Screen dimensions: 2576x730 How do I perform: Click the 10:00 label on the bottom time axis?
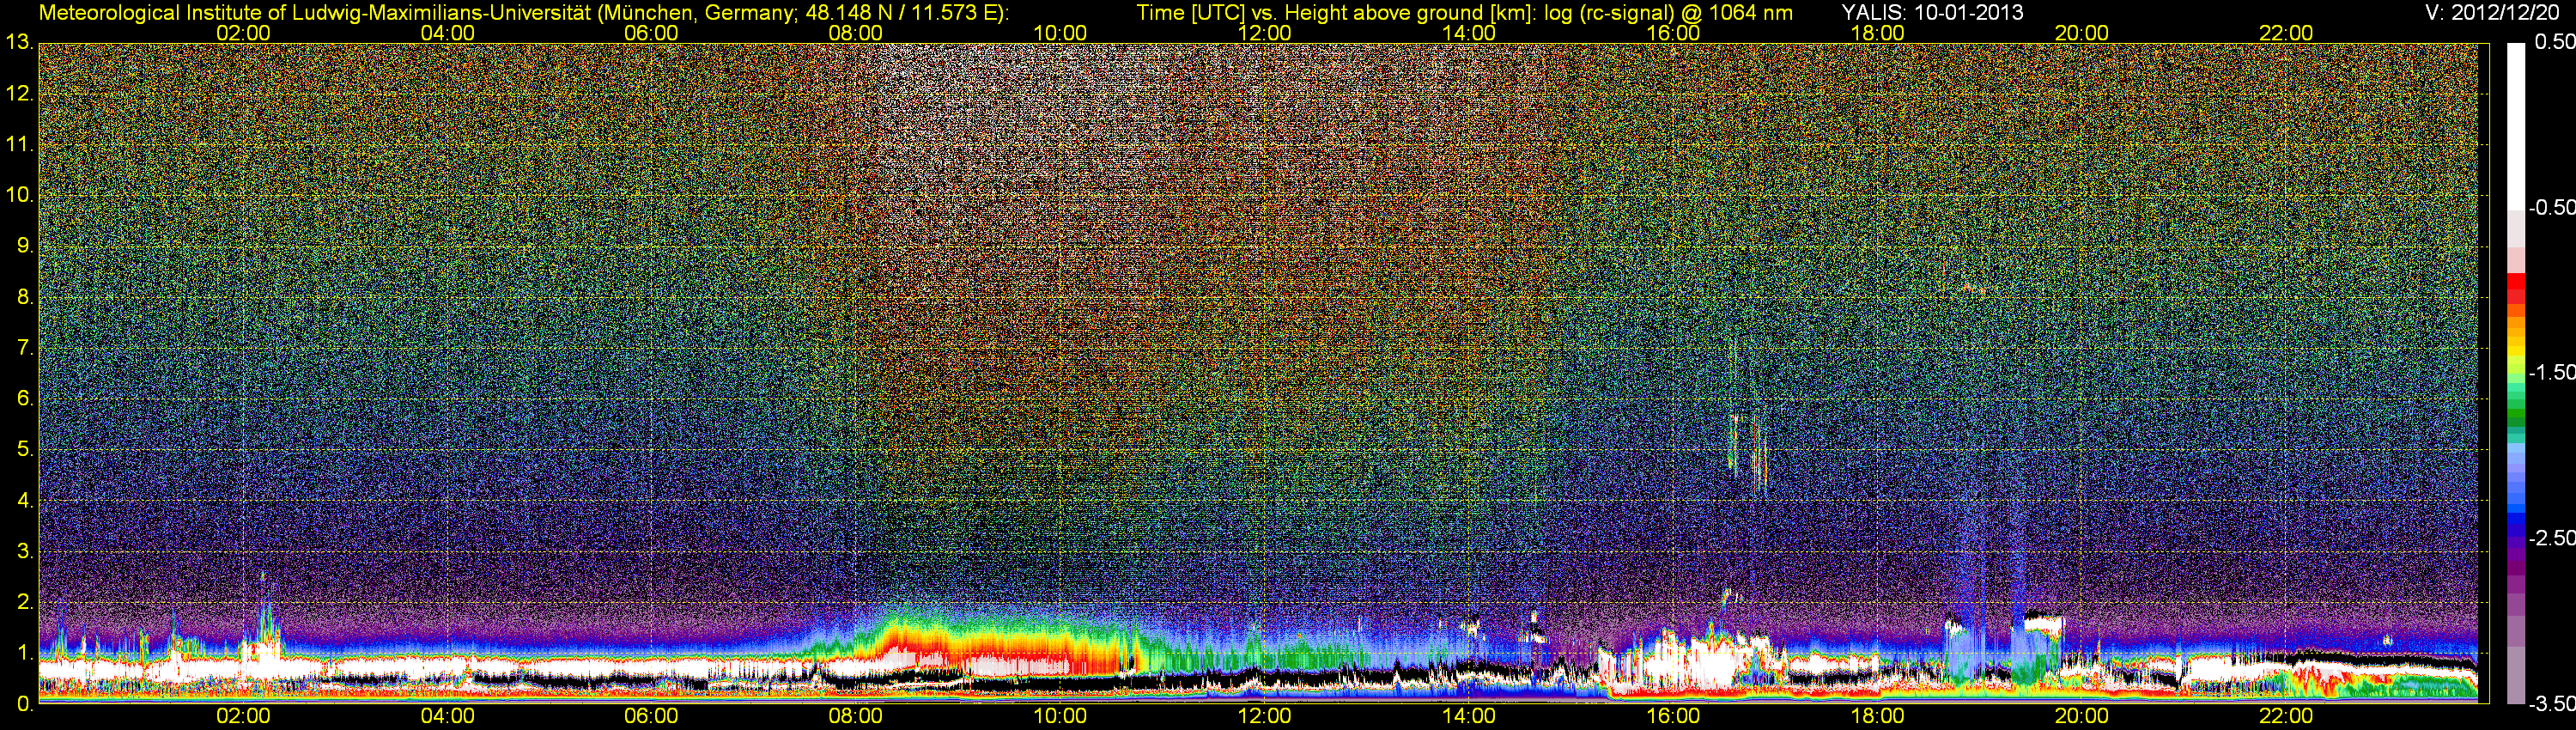(x=1060, y=716)
